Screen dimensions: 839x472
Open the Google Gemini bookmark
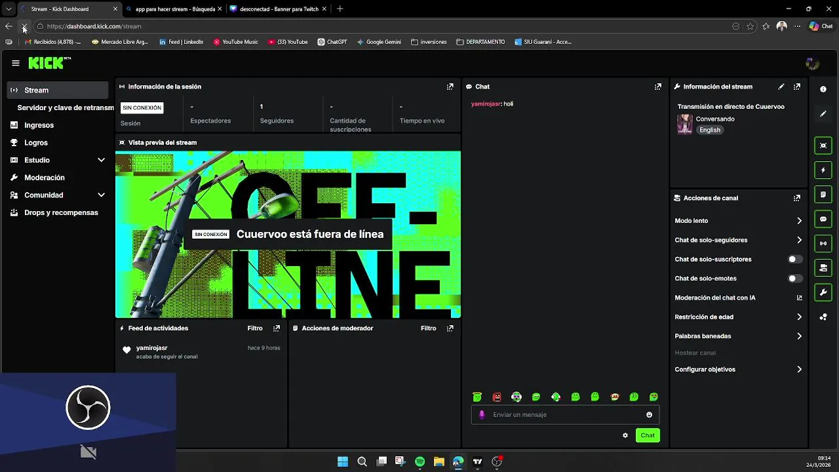(x=379, y=42)
